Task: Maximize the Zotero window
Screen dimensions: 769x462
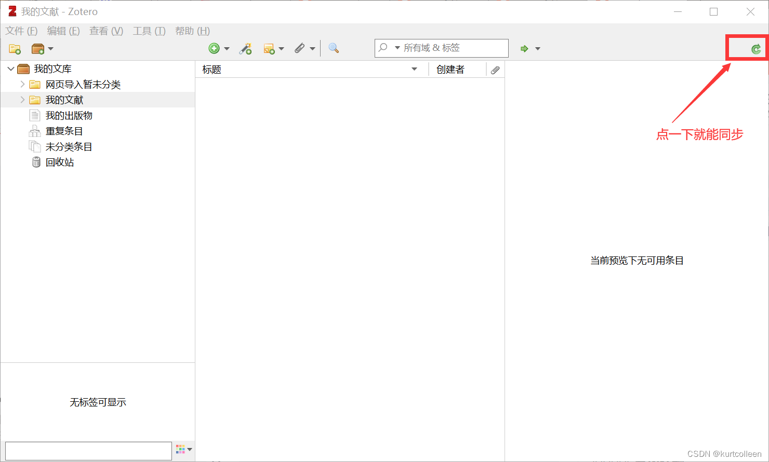Action: click(714, 11)
